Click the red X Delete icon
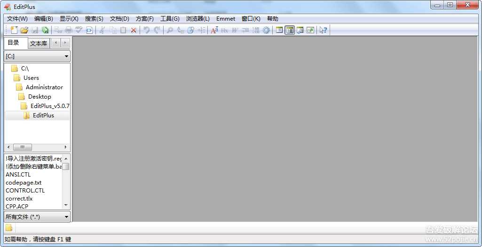 point(134,30)
